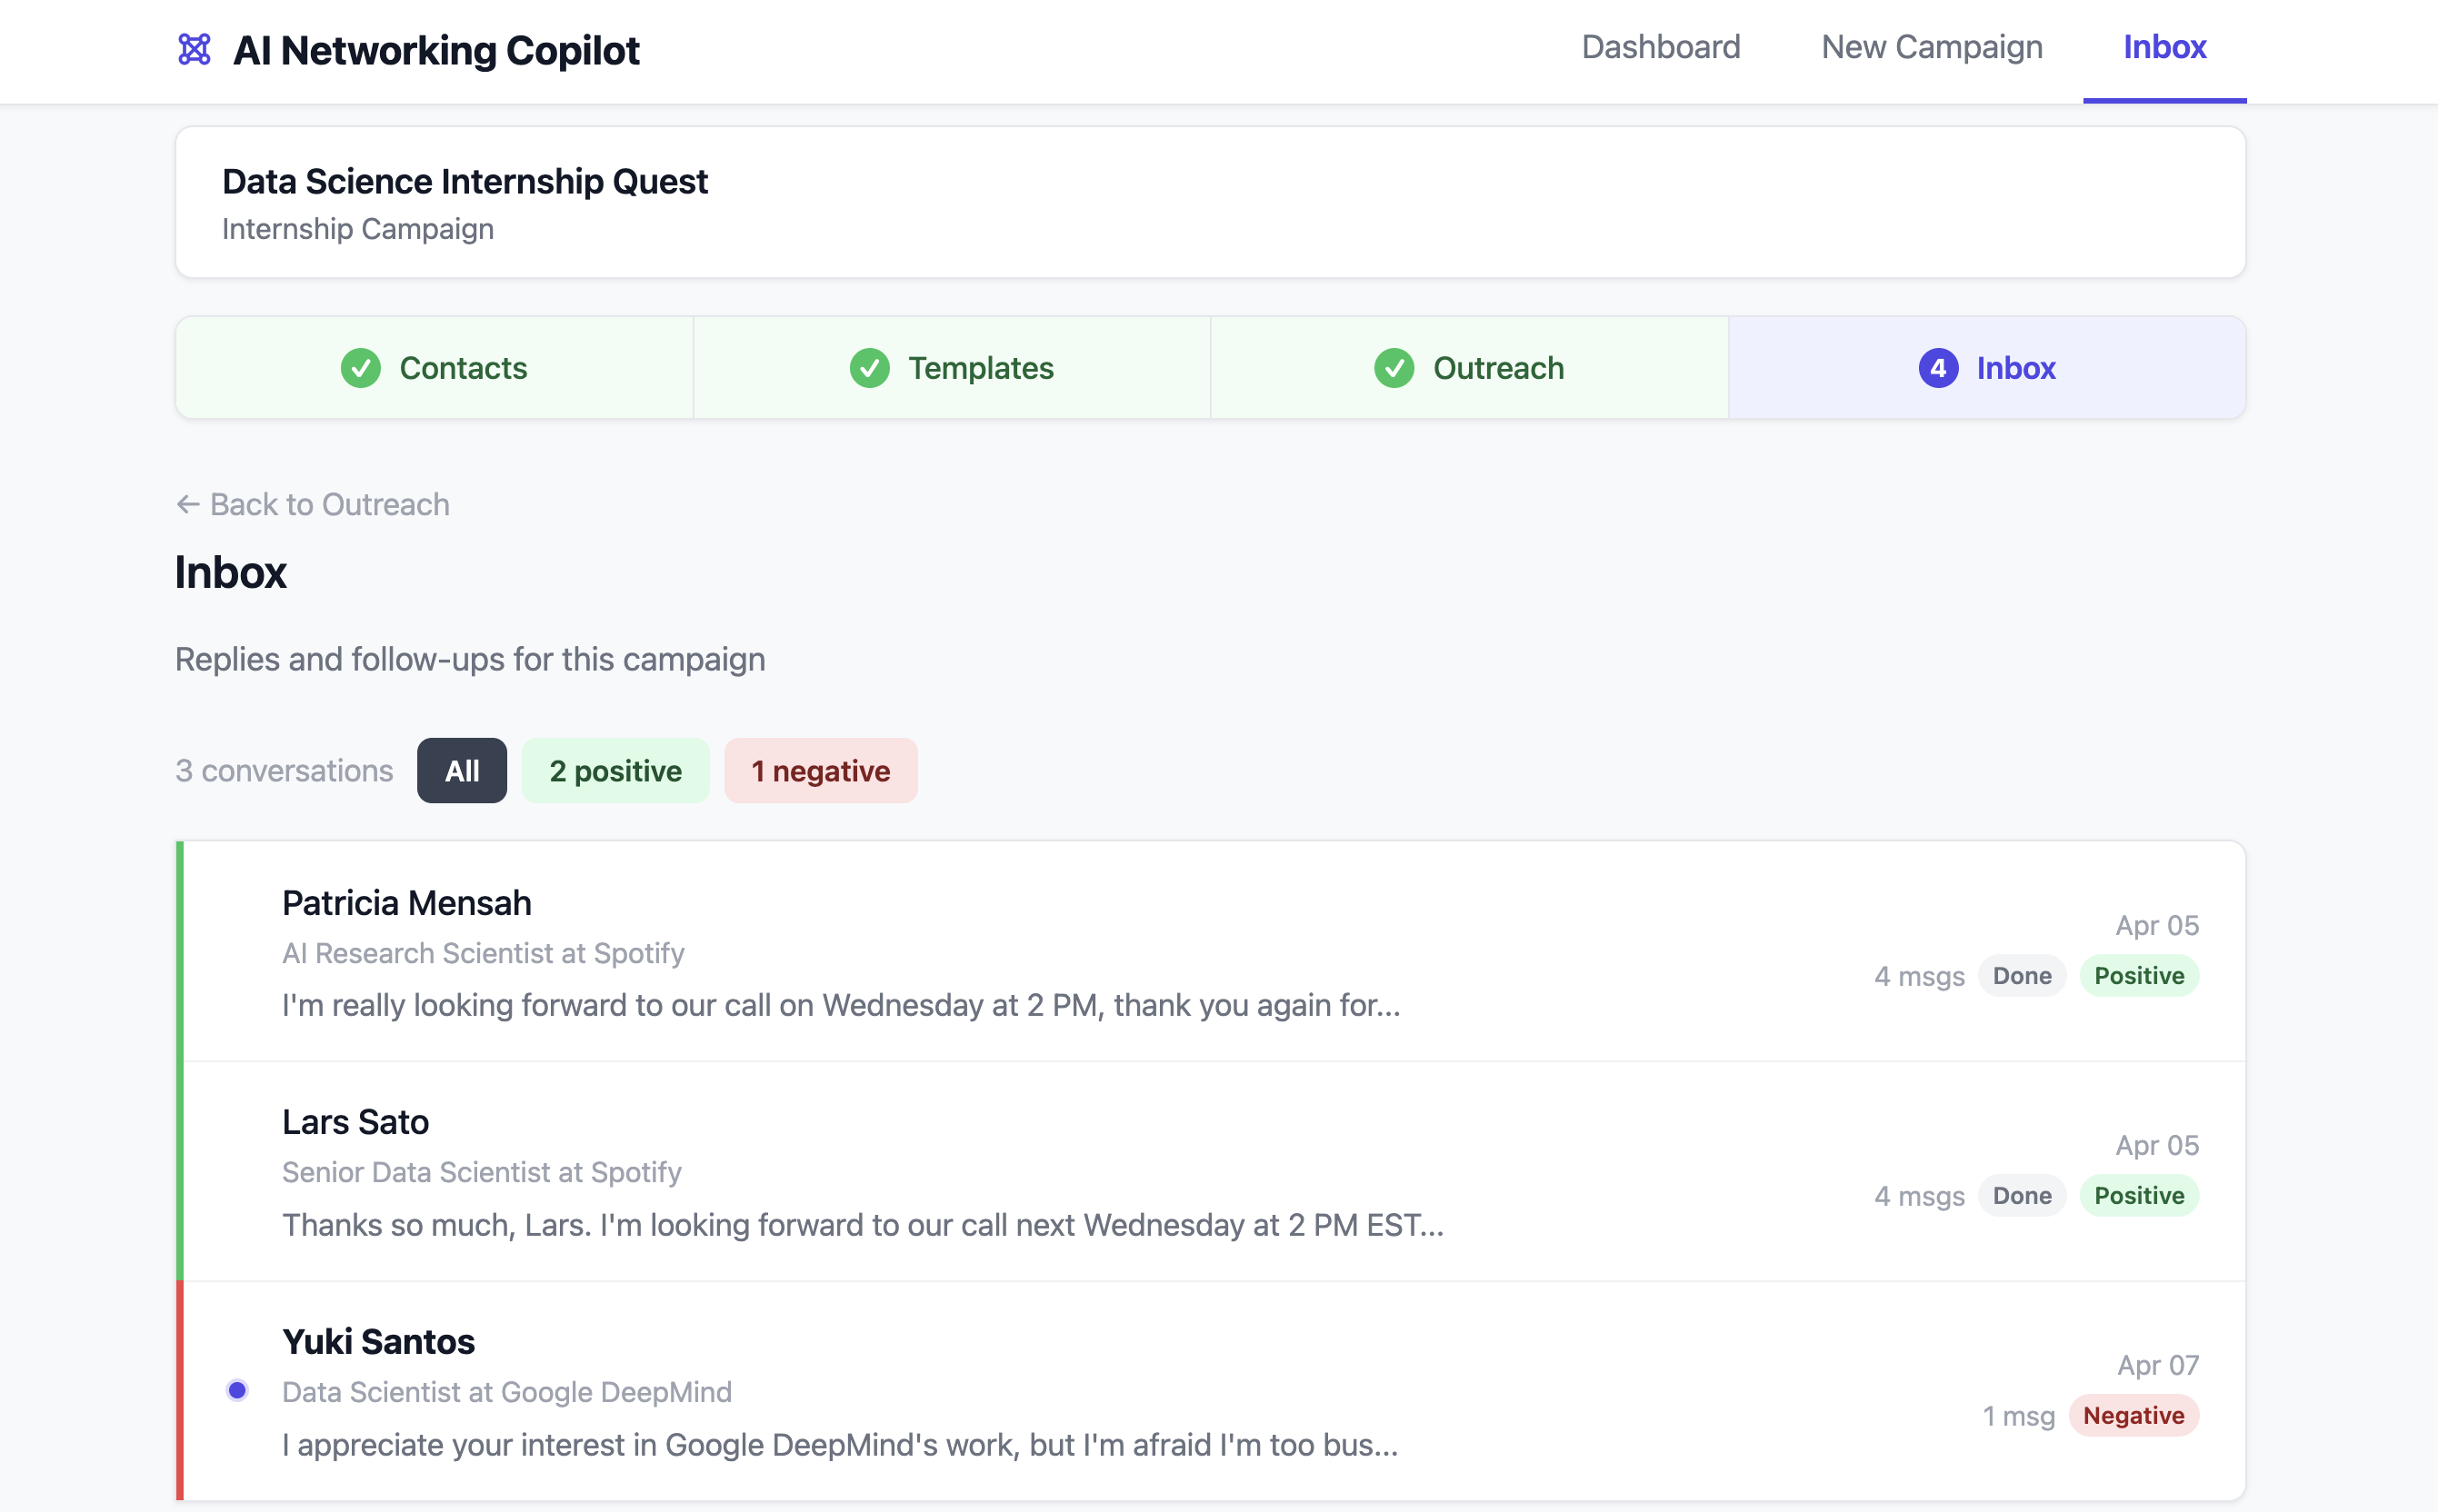This screenshot has width=2438, height=1512.
Task: Click the Templates step green checkmark icon
Action: (869, 368)
